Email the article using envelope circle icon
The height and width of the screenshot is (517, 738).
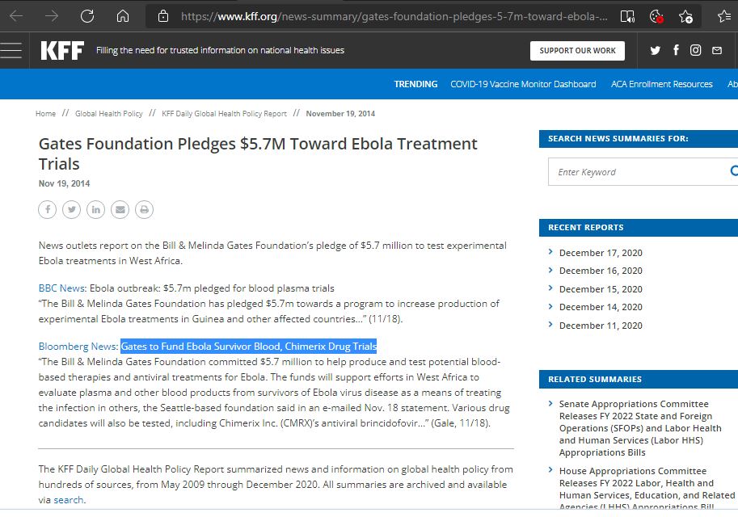[120, 209]
